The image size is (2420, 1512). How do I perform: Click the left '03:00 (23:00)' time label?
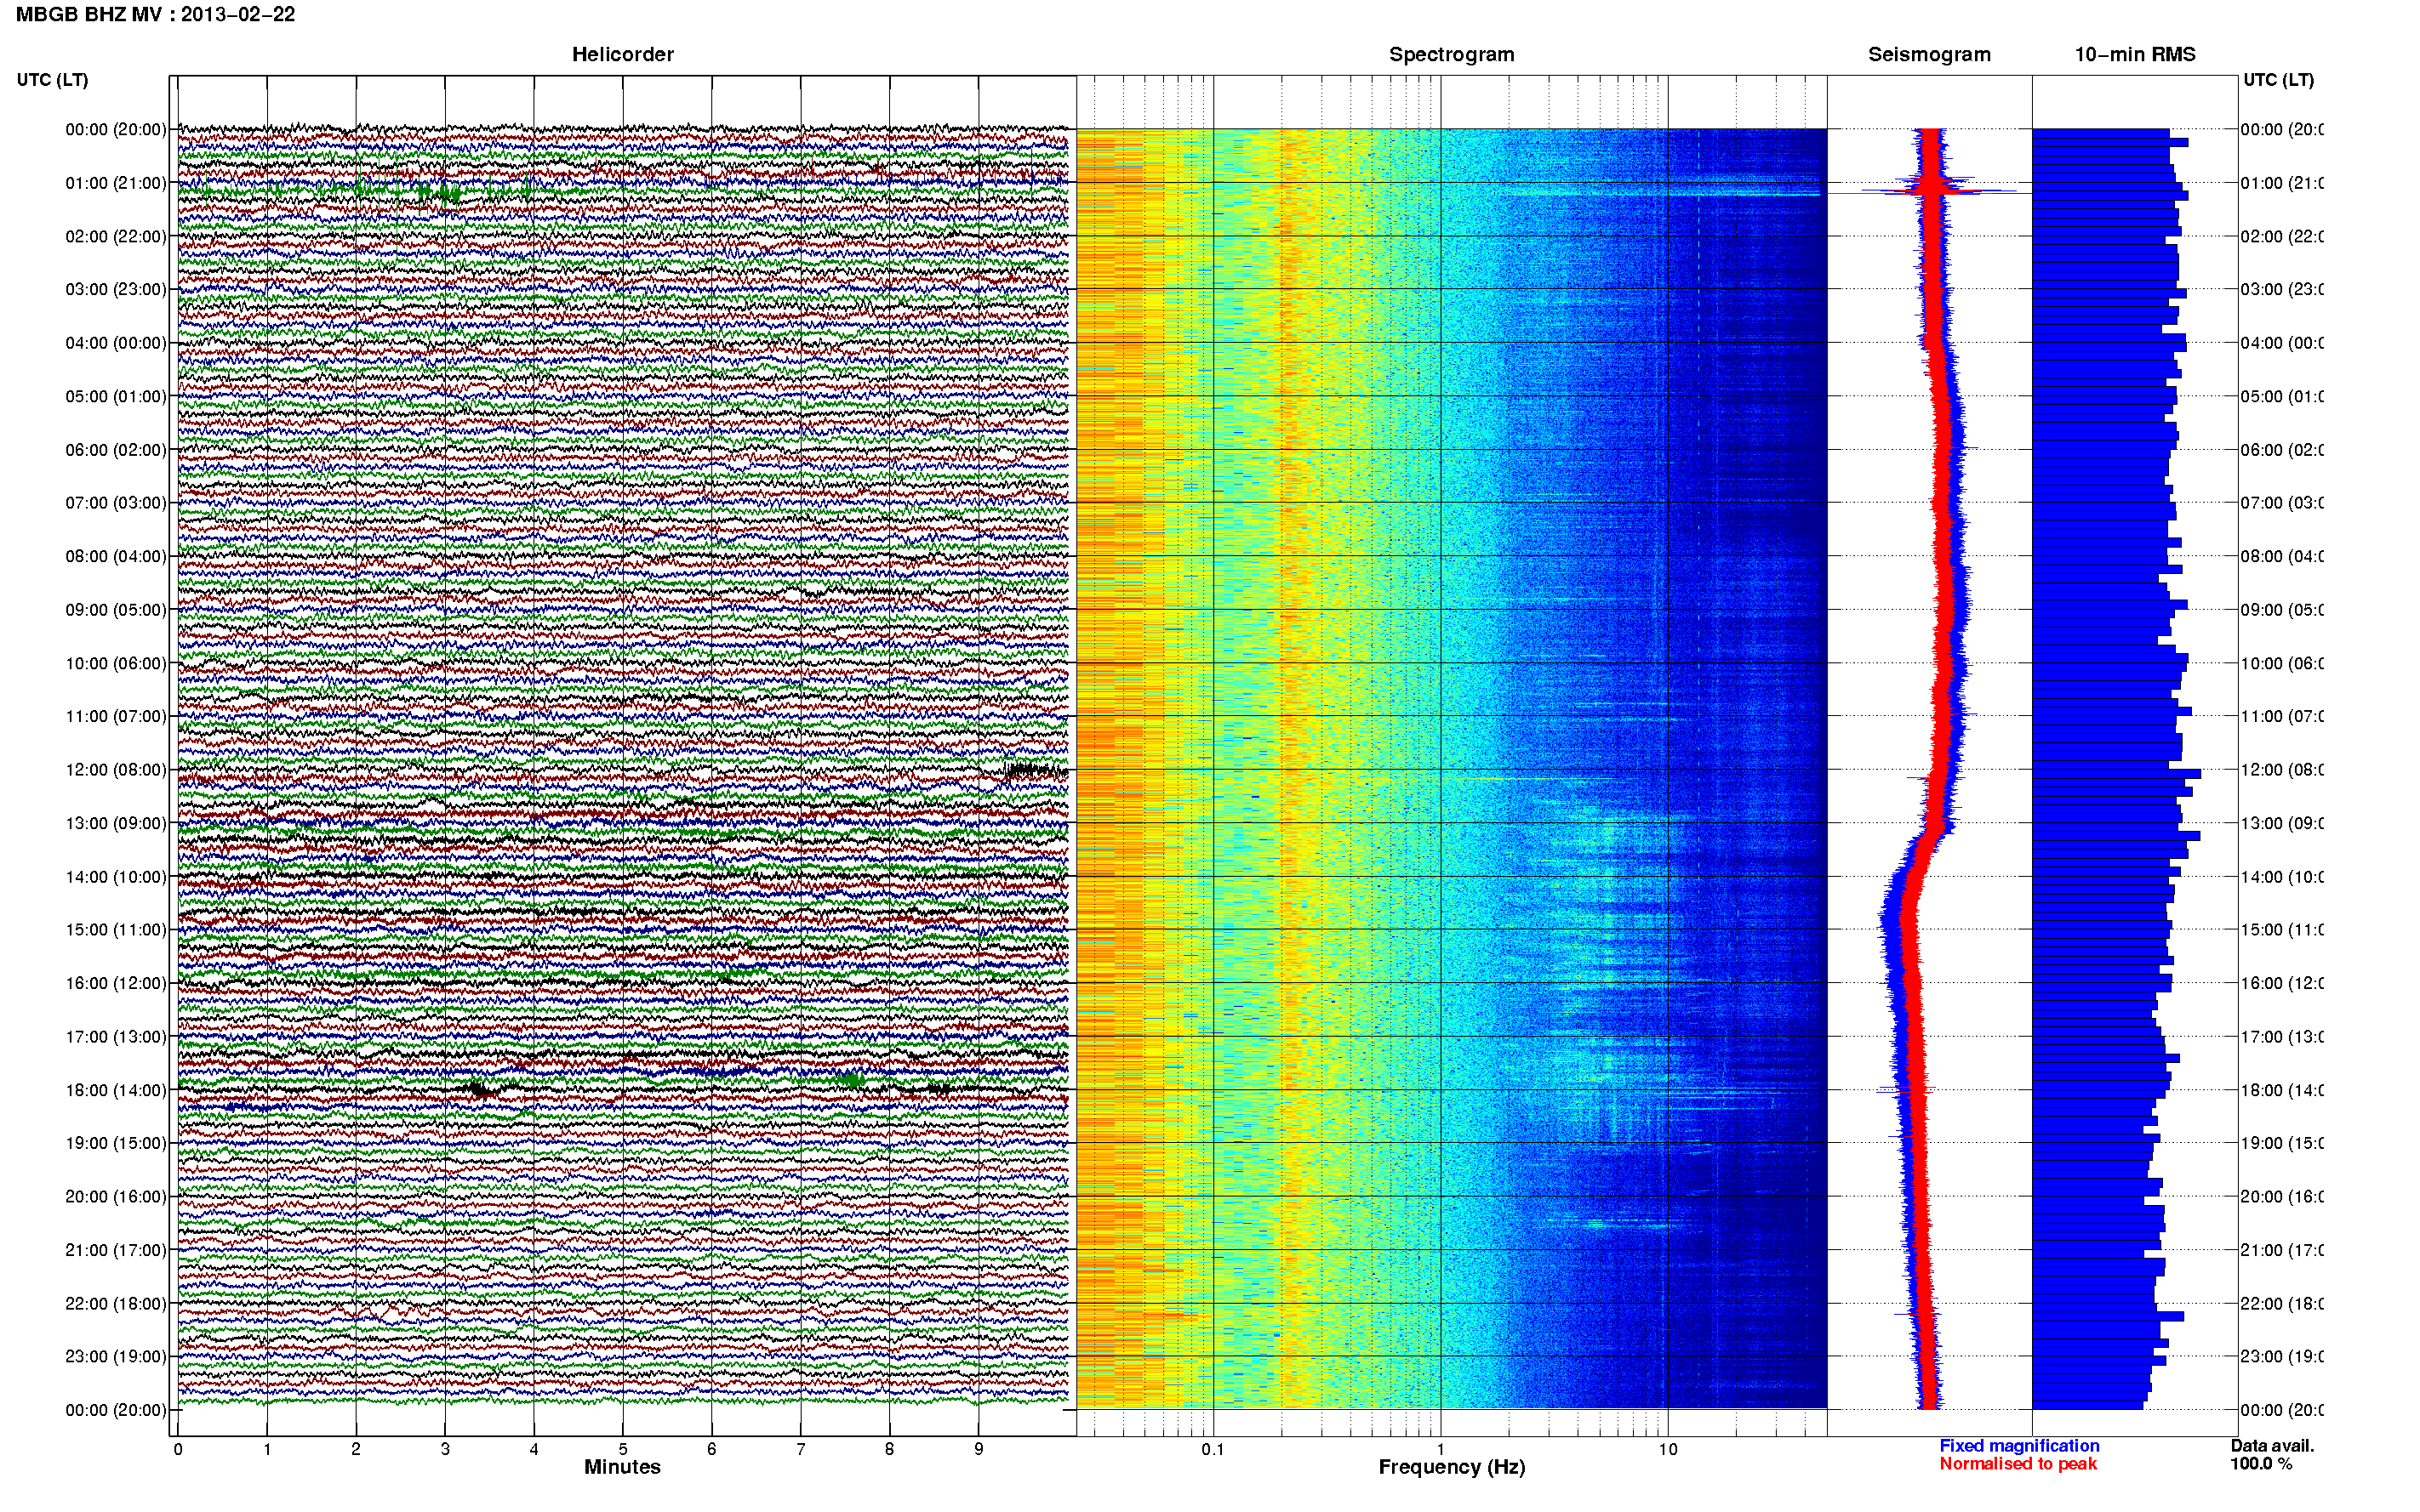coord(116,289)
